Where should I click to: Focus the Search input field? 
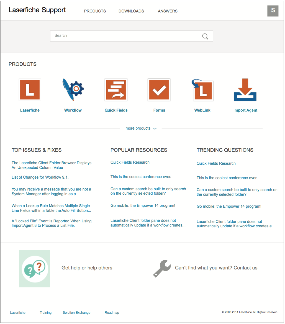132,36
